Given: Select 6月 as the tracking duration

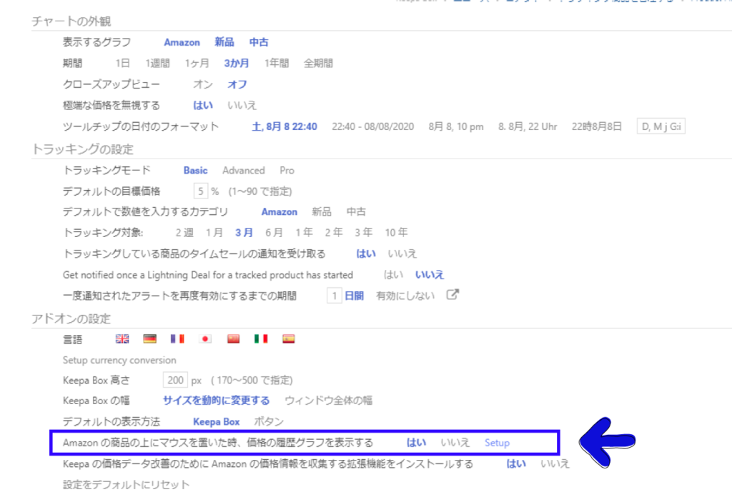Looking at the screenshot, I should click(274, 233).
